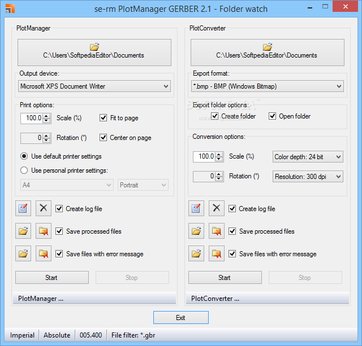The width and height of the screenshot is (362, 346).
Task: Click the Conversion options Scale value field
Action: coord(204,157)
